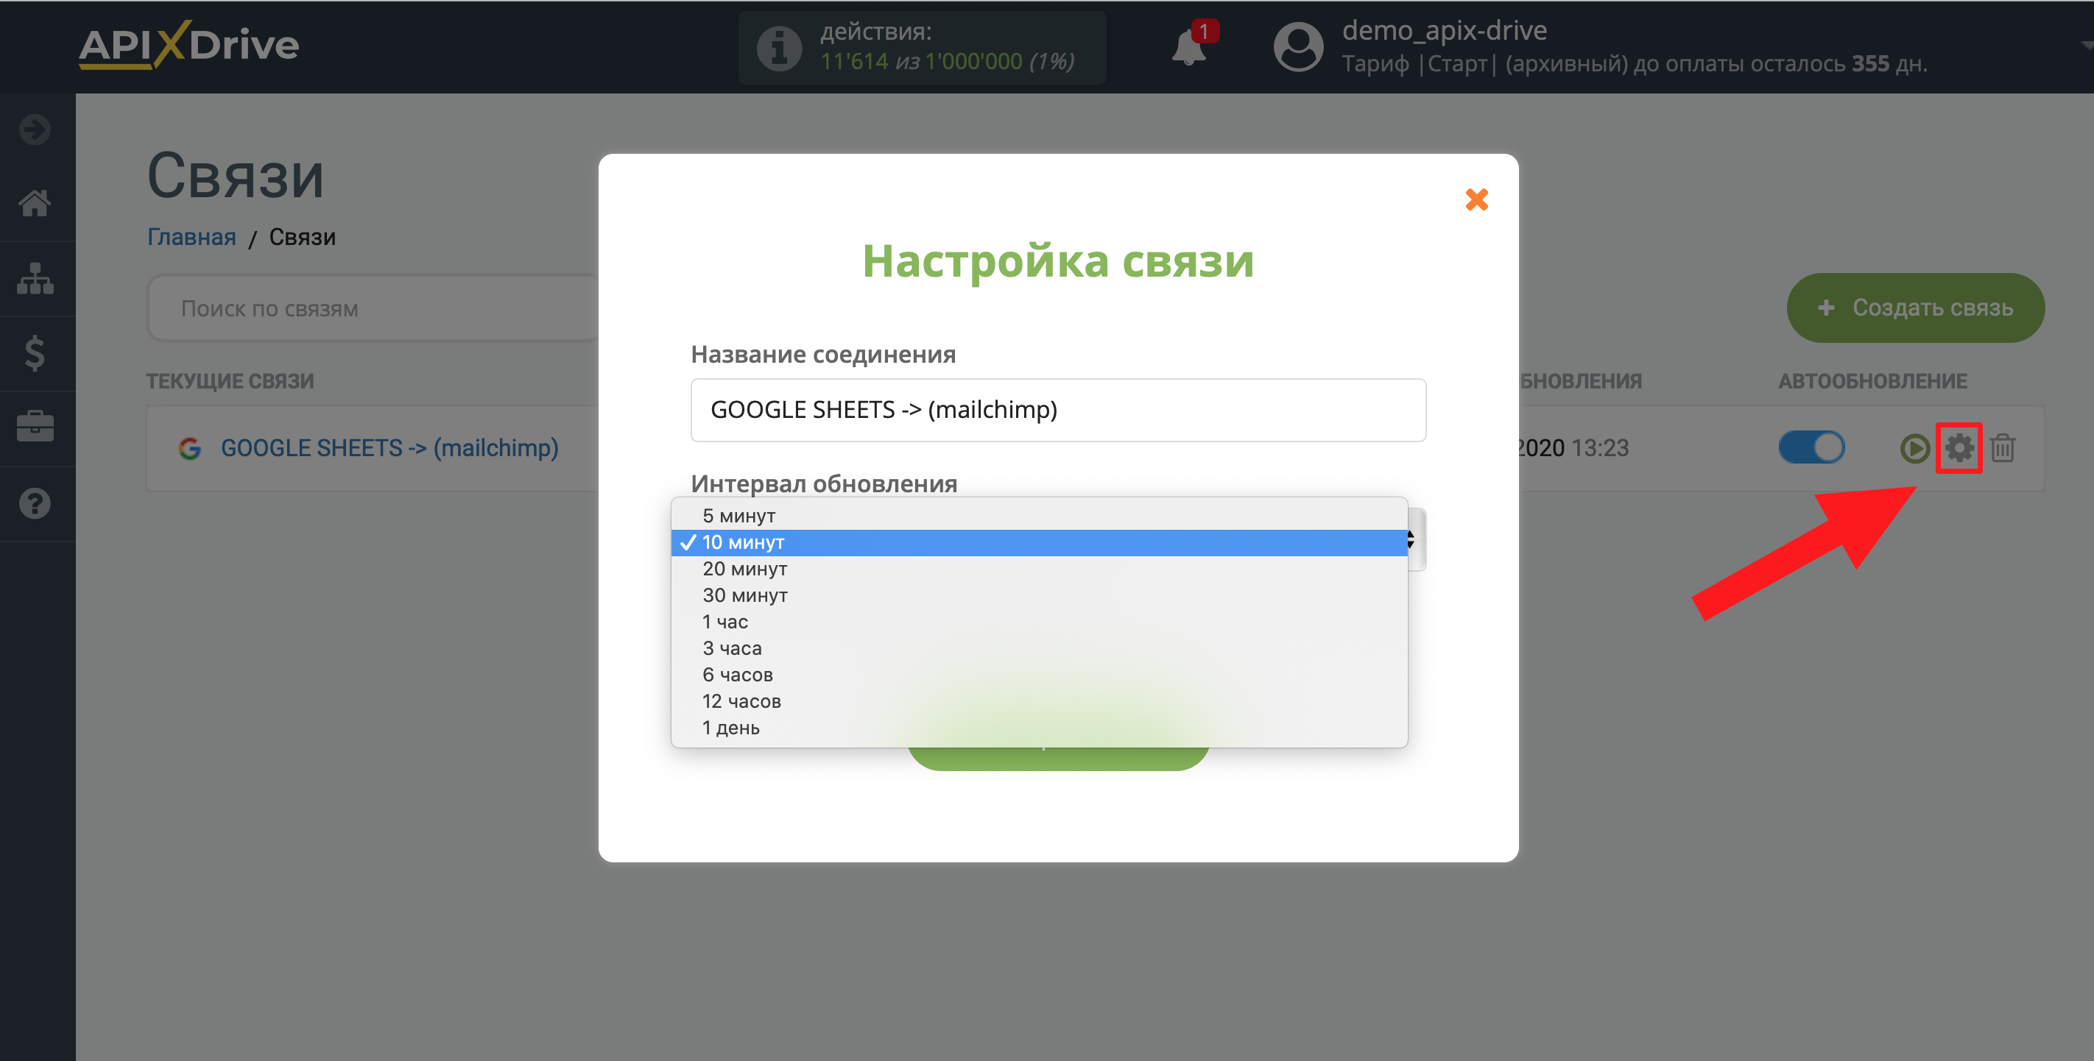Open the Главная breadcrumb link
Image resolution: width=2094 pixels, height=1061 pixels.
191,237
